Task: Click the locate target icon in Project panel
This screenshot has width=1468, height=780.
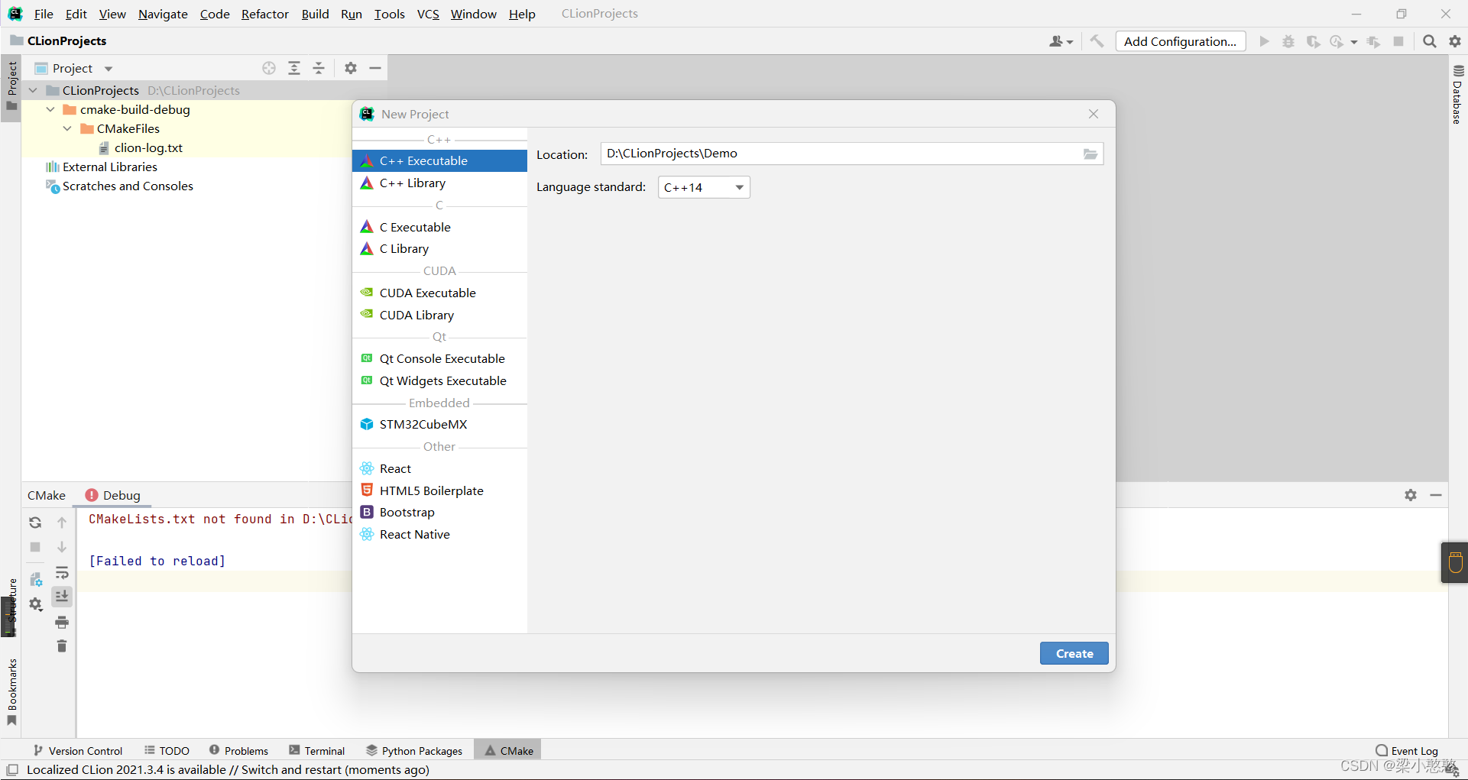Action: coord(269,68)
